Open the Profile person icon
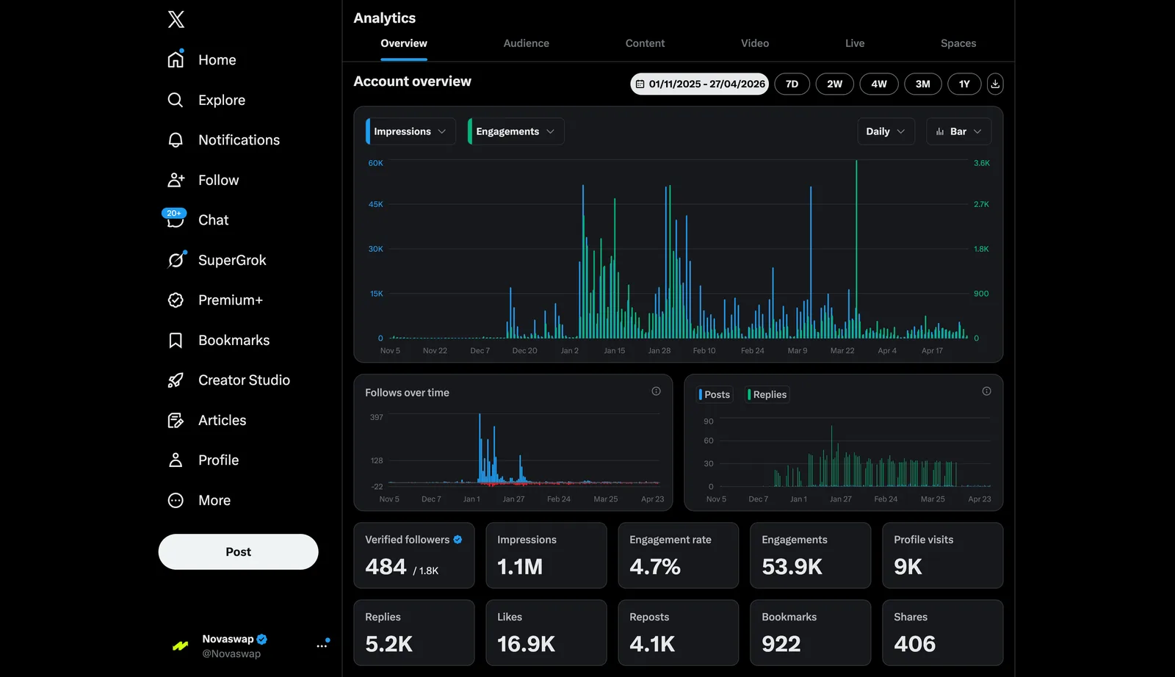 pos(176,460)
